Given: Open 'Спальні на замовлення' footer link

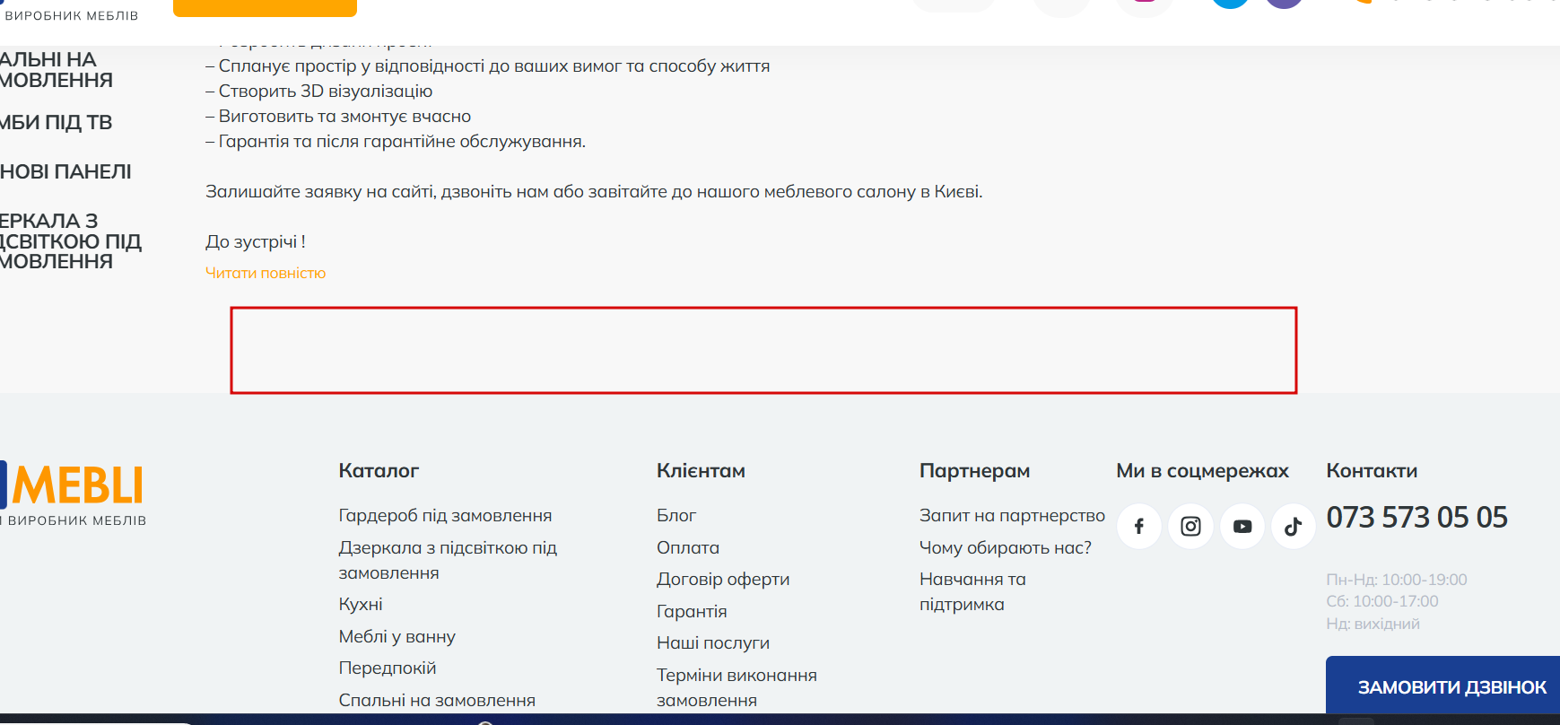Looking at the screenshot, I should pos(437,701).
